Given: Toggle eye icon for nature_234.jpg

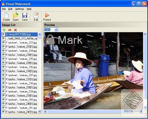Looking at the screenshot, I should click(4, 51).
